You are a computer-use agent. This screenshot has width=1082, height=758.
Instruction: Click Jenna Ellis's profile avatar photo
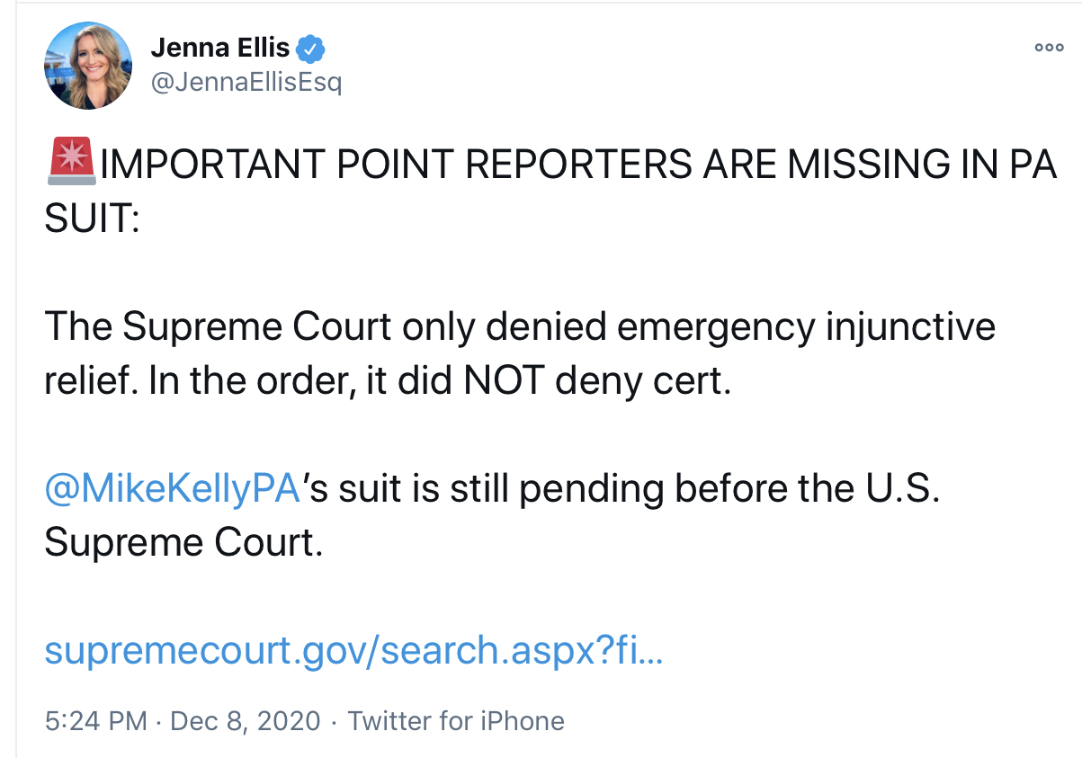click(x=88, y=64)
